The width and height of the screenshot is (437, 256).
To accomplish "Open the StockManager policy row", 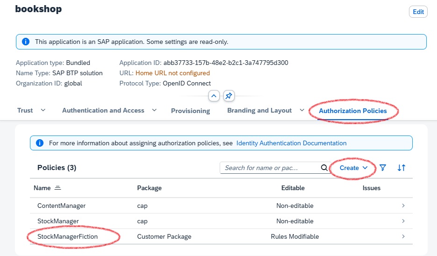I will click(x=221, y=221).
